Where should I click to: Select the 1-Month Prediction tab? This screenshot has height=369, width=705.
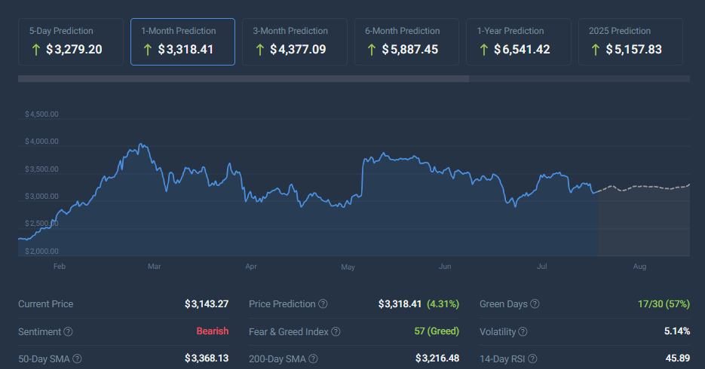182,41
